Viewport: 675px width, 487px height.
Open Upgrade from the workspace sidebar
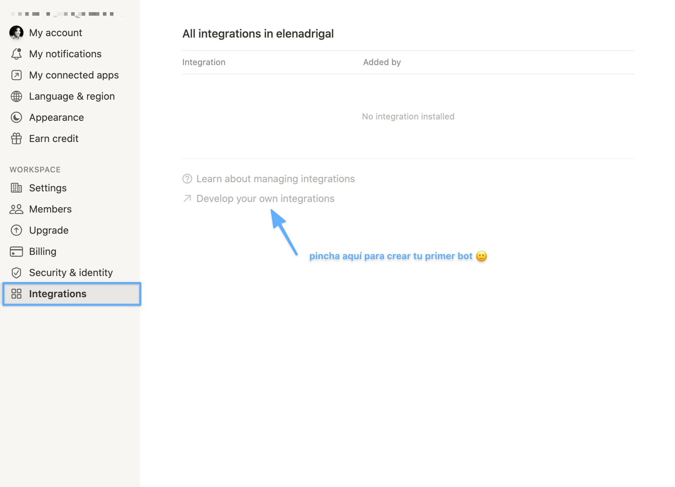click(x=49, y=230)
